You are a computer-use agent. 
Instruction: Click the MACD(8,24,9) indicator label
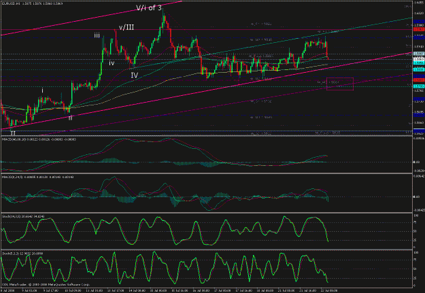point(37,177)
